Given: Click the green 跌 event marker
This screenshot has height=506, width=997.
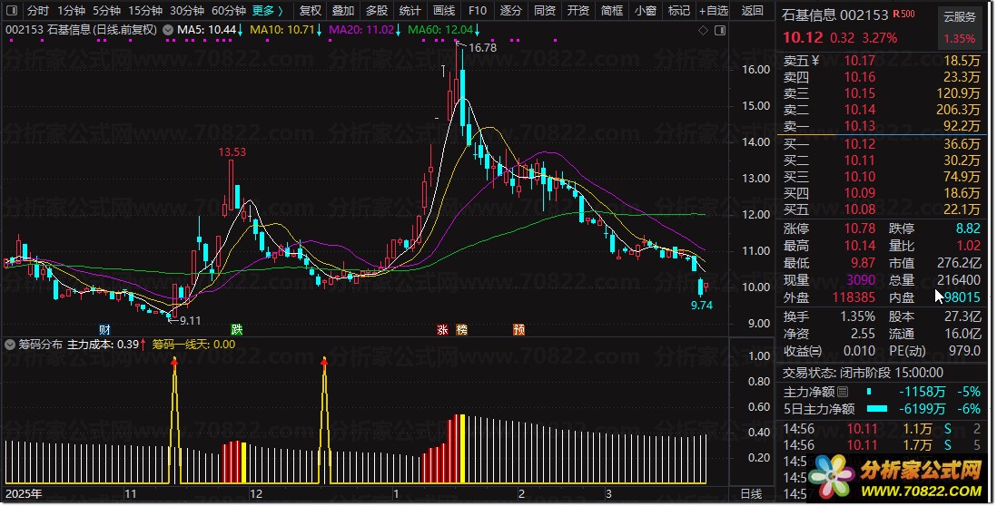Looking at the screenshot, I should tap(237, 329).
